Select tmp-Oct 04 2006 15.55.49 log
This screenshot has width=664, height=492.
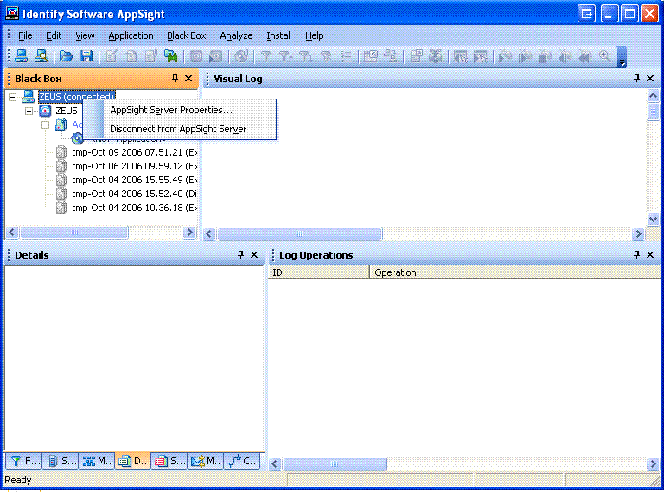pos(134,180)
